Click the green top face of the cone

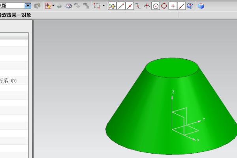pos(172,68)
